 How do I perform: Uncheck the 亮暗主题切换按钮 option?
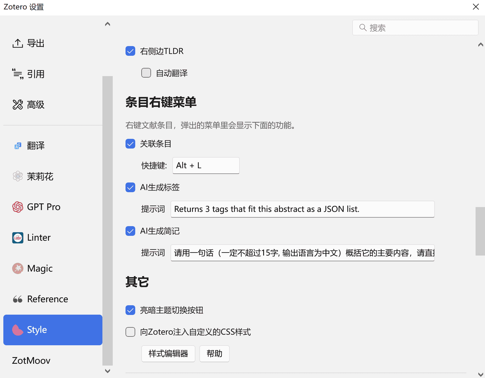pos(130,310)
